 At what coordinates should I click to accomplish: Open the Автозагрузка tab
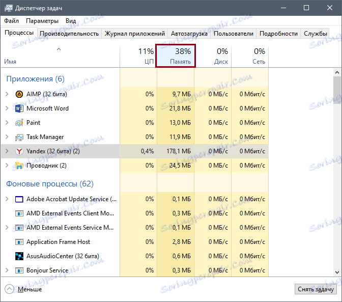[189, 34]
